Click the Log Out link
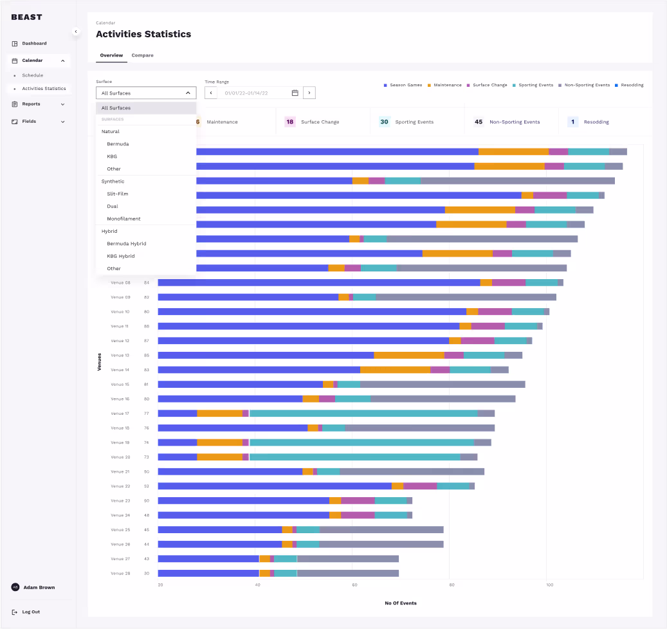 coord(31,612)
